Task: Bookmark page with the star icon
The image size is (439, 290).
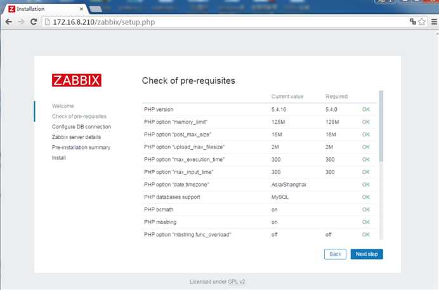Action: click(x=422, y=22)
